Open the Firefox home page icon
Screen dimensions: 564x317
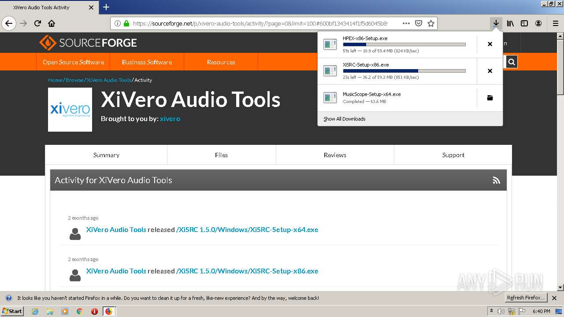(52, 23)
